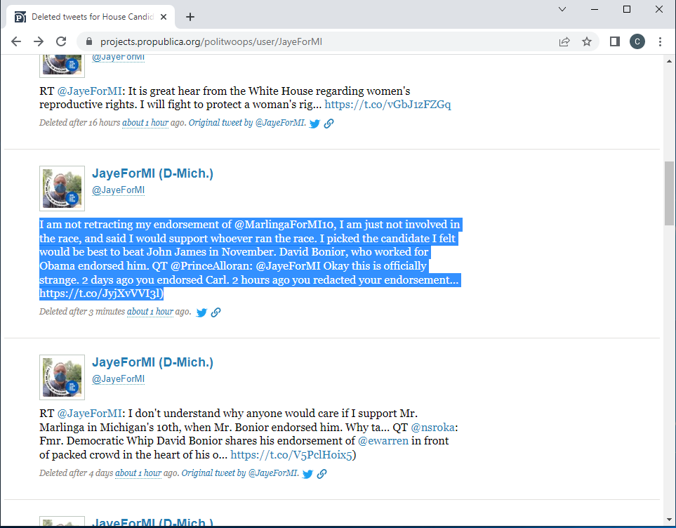Click 'Deleted after 3 minutes' text

82,312
